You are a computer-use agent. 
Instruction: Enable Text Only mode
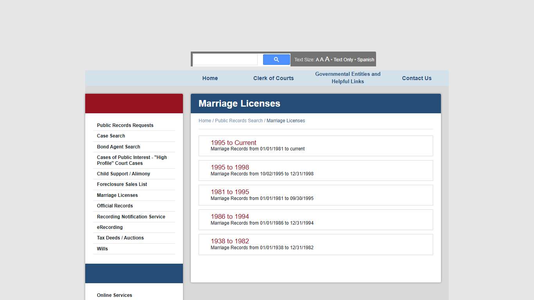point(343,59)
